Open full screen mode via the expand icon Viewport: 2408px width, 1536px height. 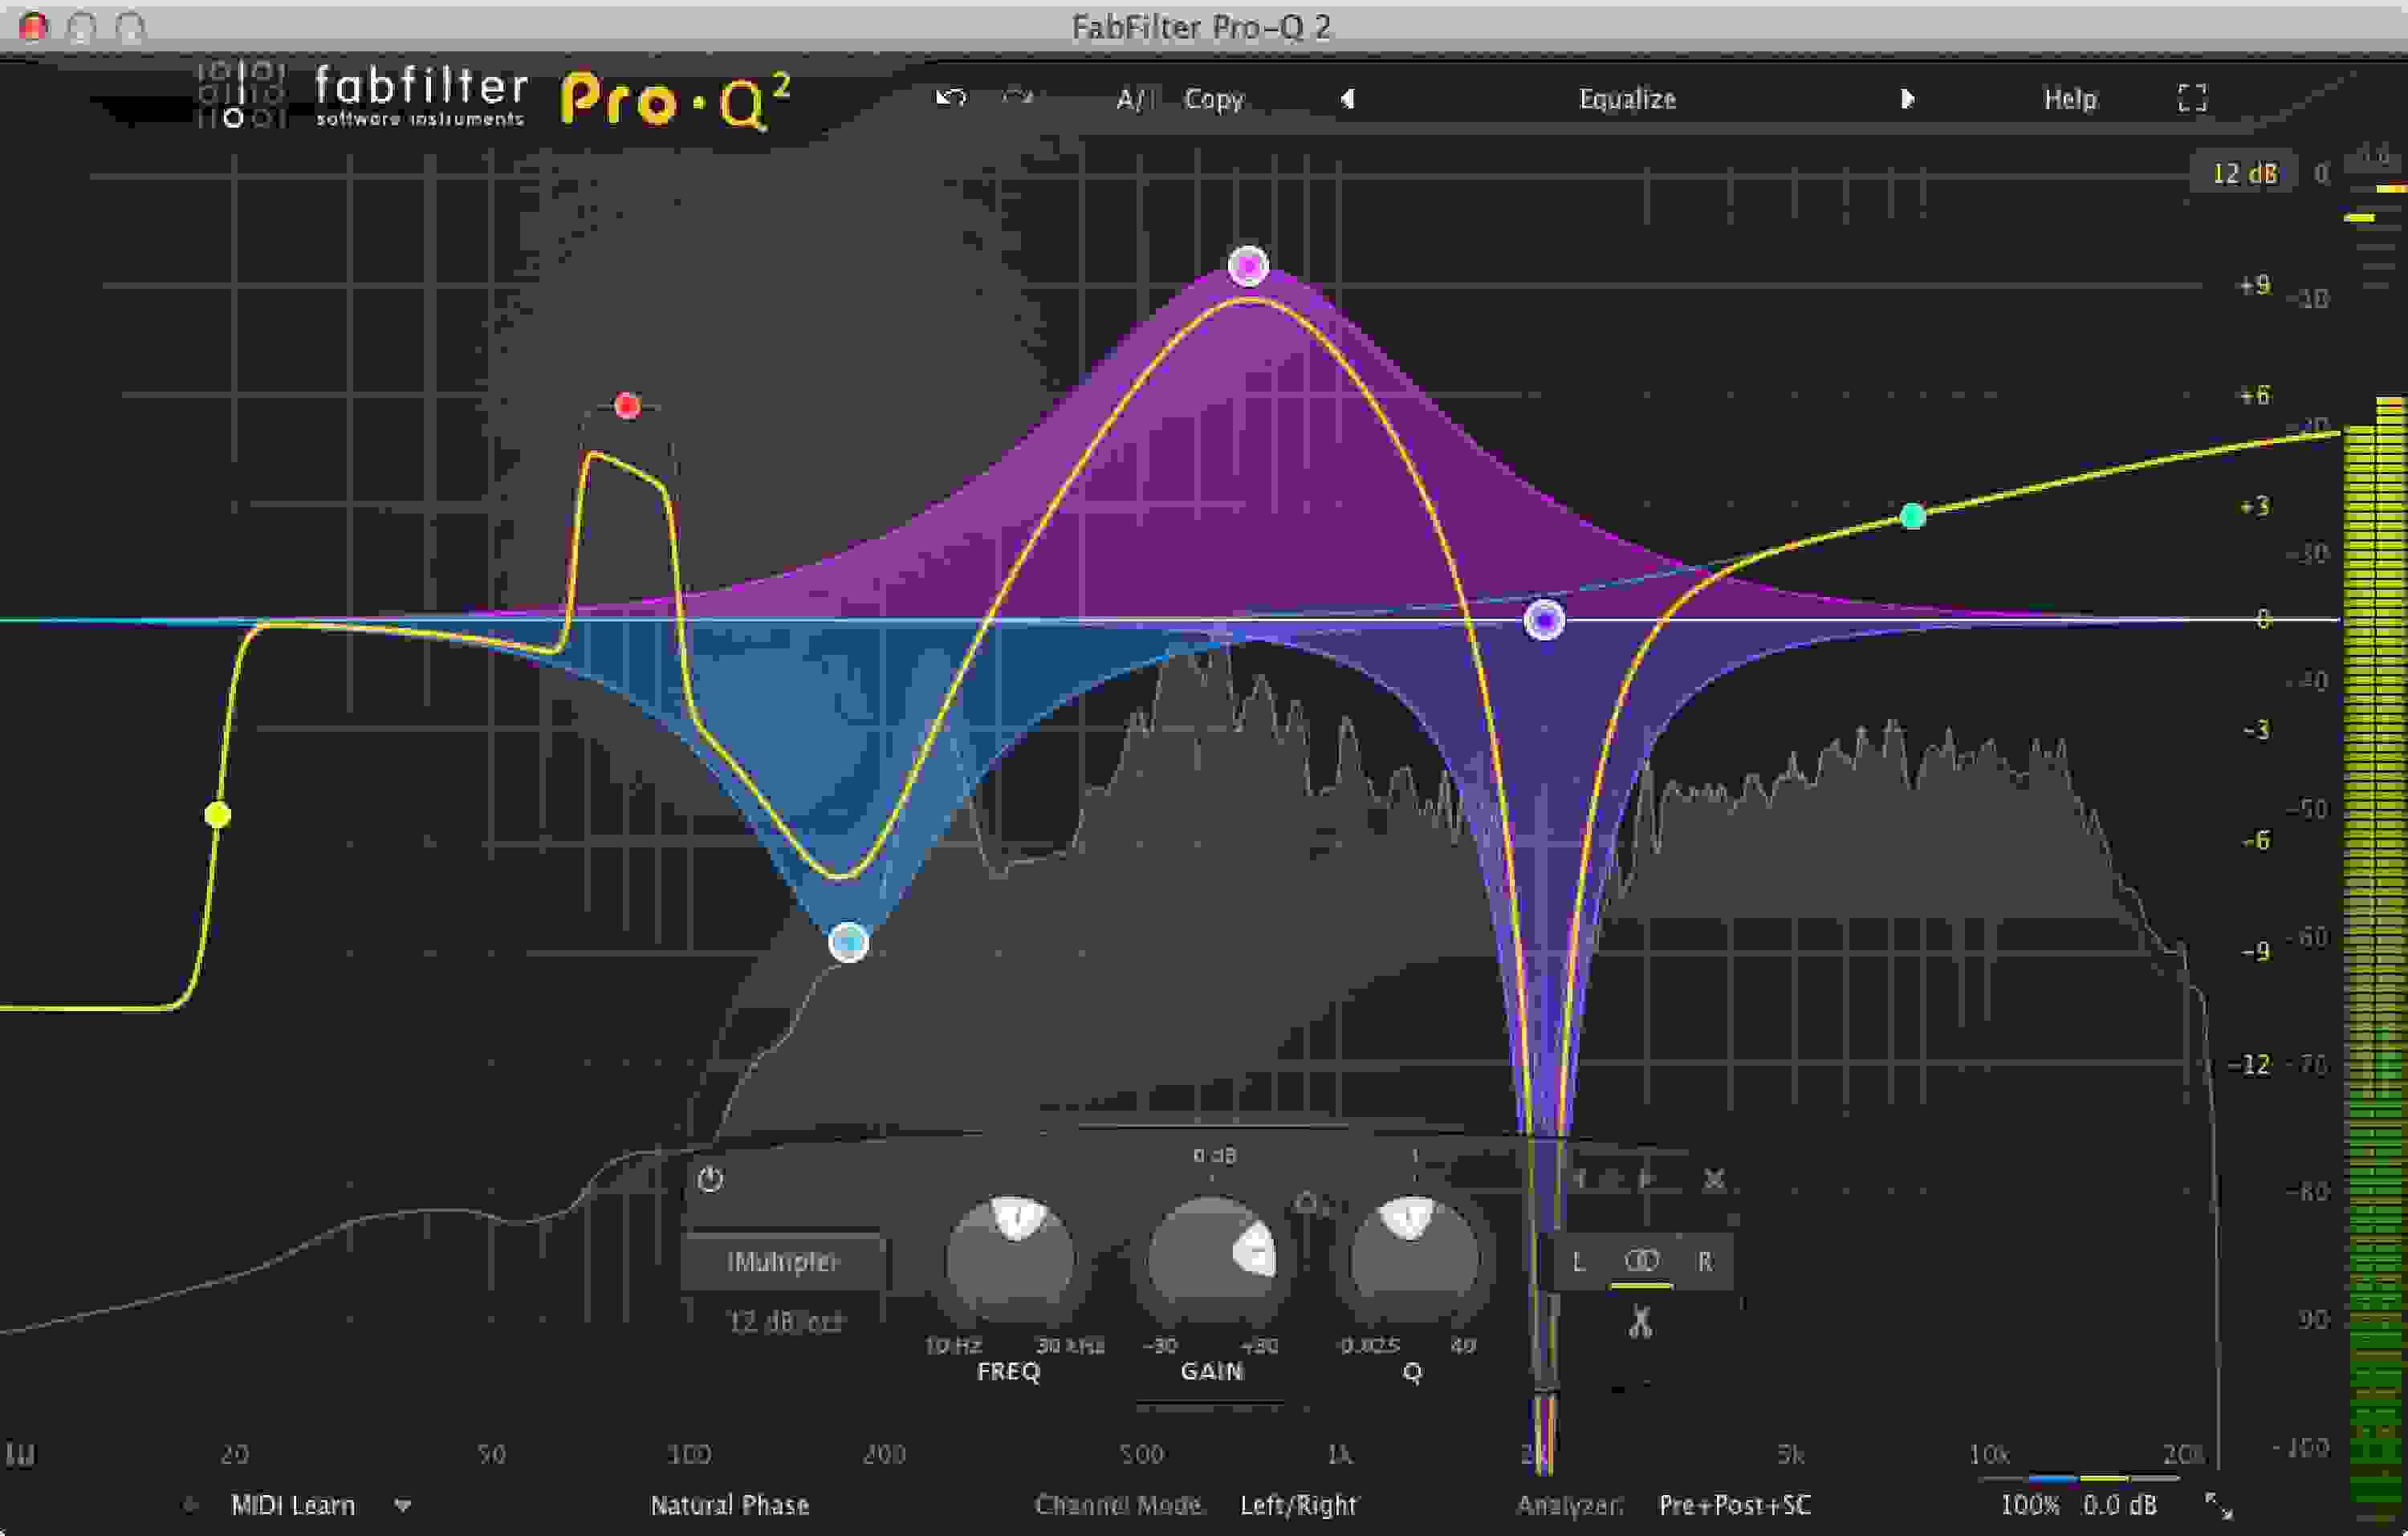(2193, 99)
